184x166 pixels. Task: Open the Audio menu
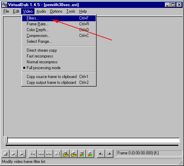point(41,11)
